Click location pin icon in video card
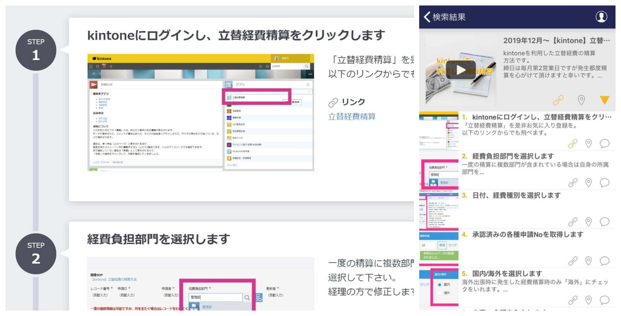Image resolution: width=621 pixels, height=316 pixels. [x=581, y=100]
